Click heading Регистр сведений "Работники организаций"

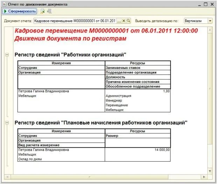70,55
